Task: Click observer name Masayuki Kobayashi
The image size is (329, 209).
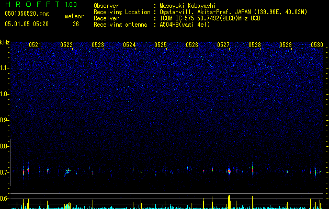Action: point(187,6)
